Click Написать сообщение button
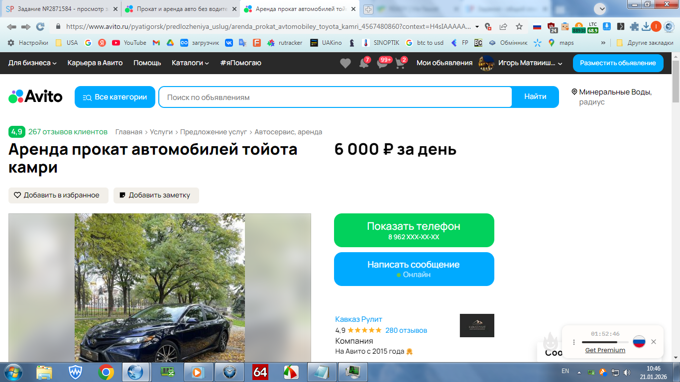This screenshot has width=680, height=382. (414, 269)
